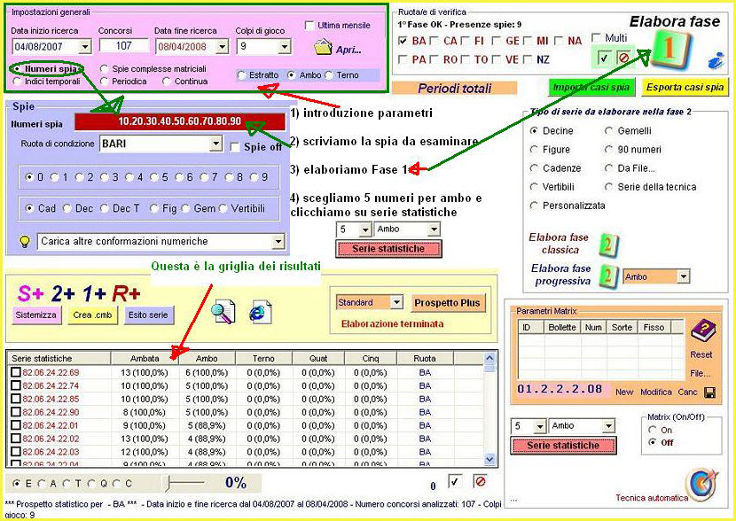Click the Elabora fase 1 green icon

pyautogui.click(x=669, y=50)
